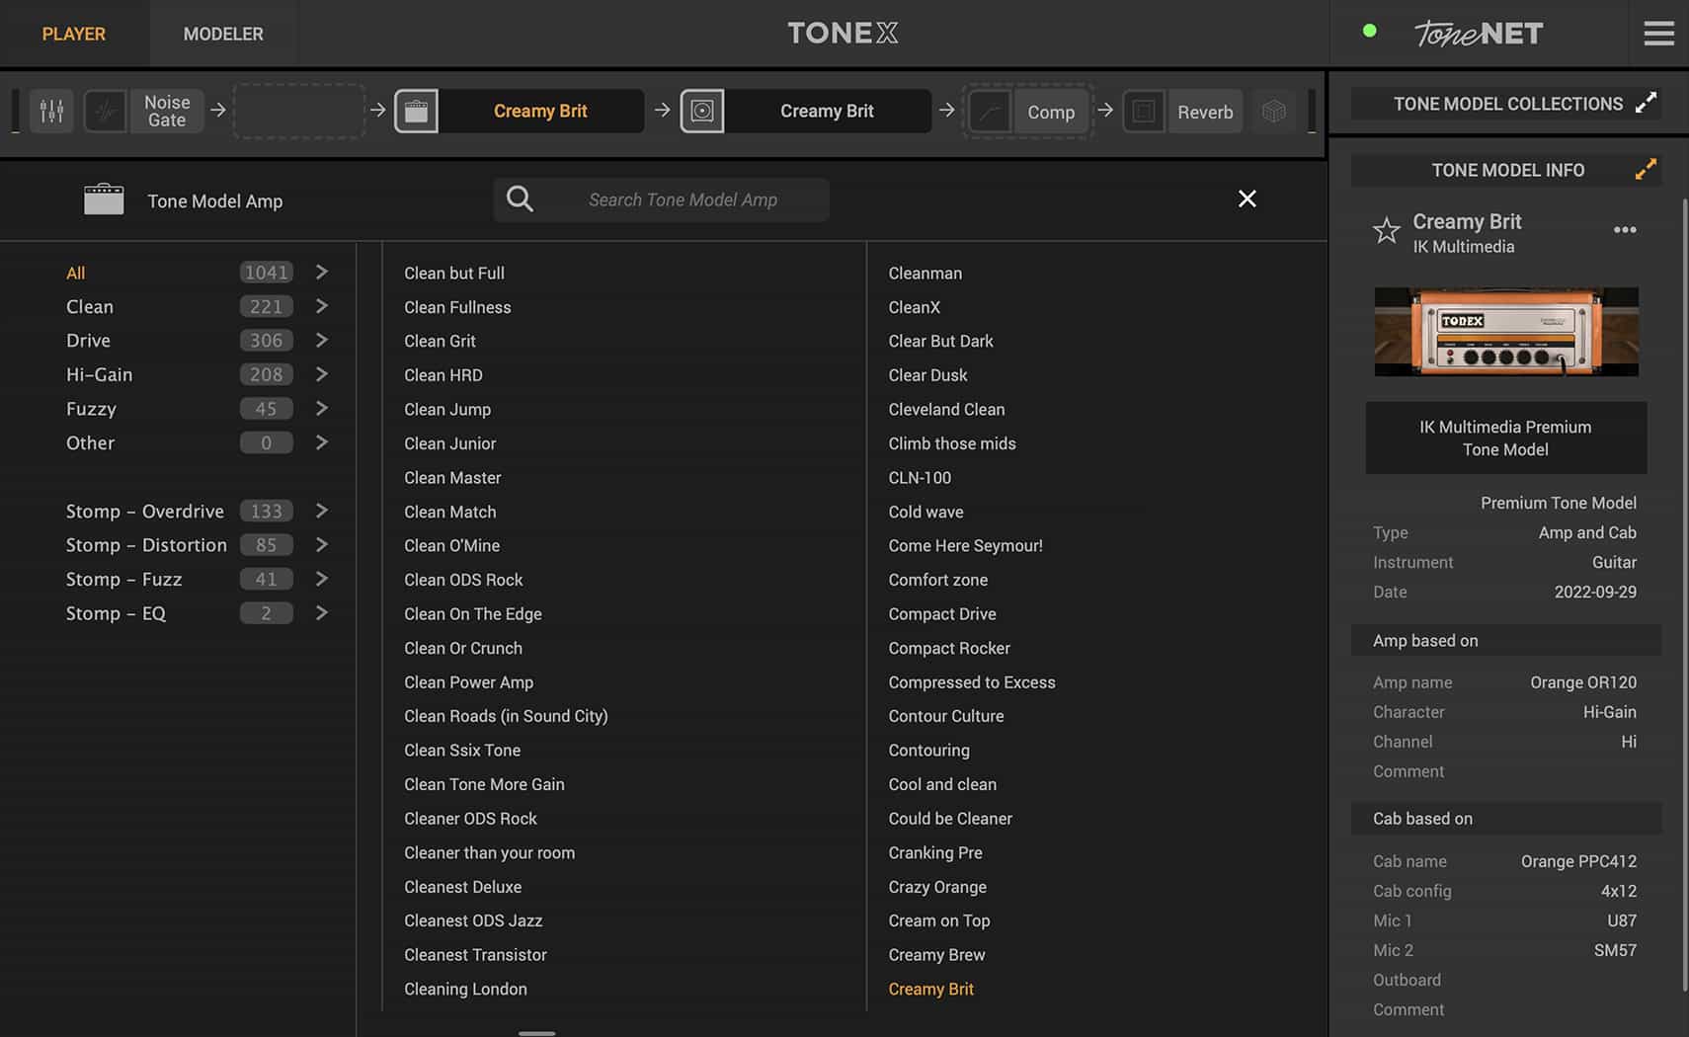Click the Reverb label in chain
1689x1037 pixels.
[1205, 112]
